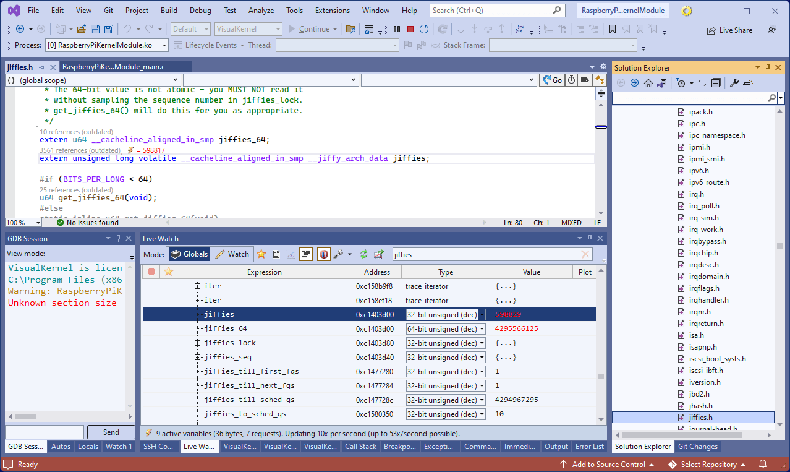
Task: Click the red Stop Debugging icon
Action: 409,28
